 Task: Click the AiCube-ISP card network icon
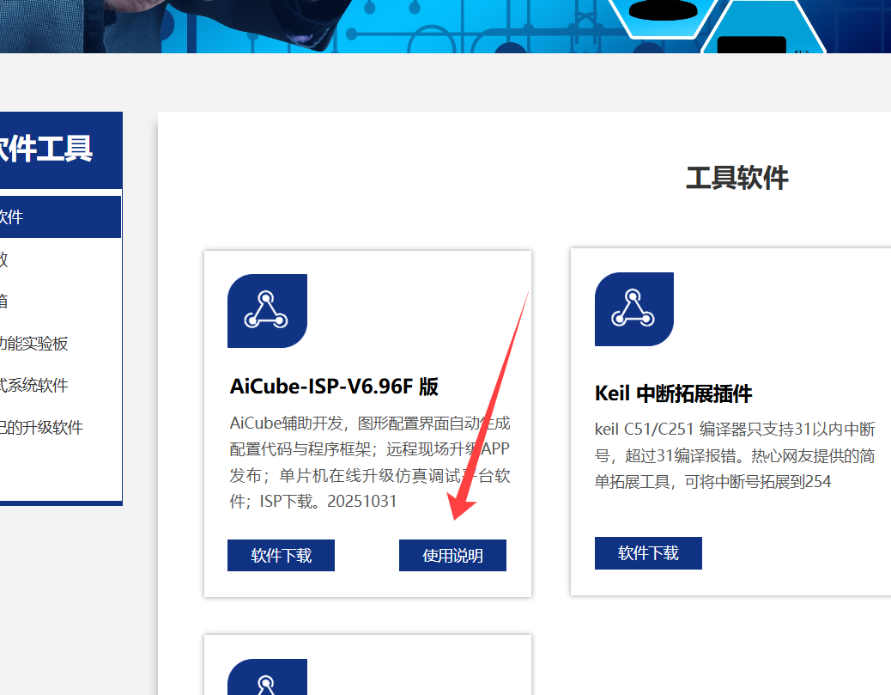(266, 311)
